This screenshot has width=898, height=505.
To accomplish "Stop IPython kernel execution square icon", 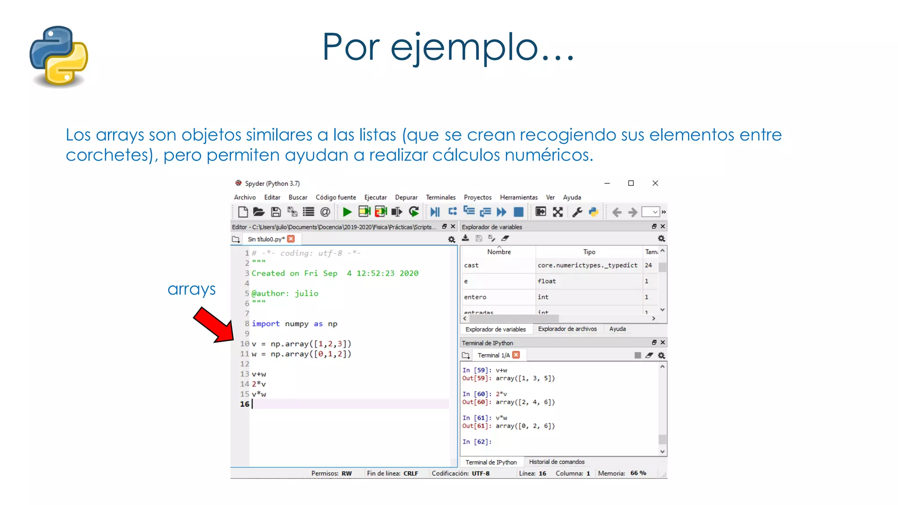I will pyautogui.click(x=638, y=355).
